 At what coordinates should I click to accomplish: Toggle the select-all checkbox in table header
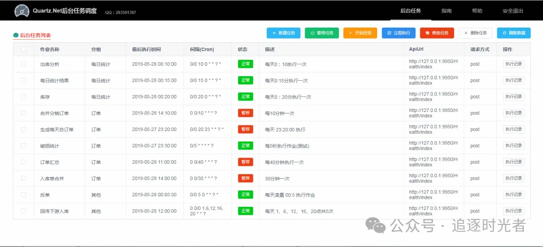[x=24, y=49]
